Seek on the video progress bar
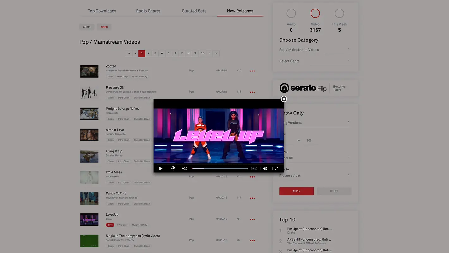Viewport: 449px width, 253px height. [220, 169]
